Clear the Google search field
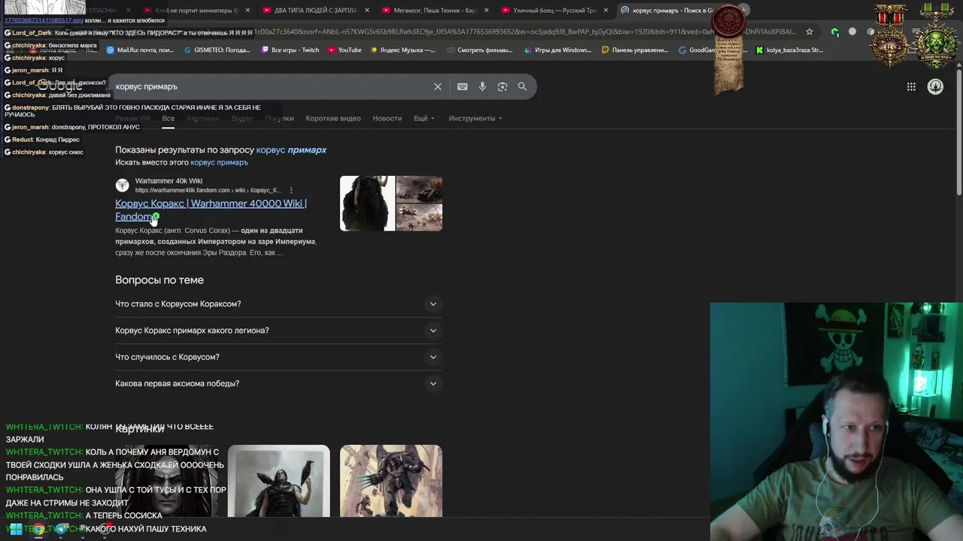 [437, 86]
